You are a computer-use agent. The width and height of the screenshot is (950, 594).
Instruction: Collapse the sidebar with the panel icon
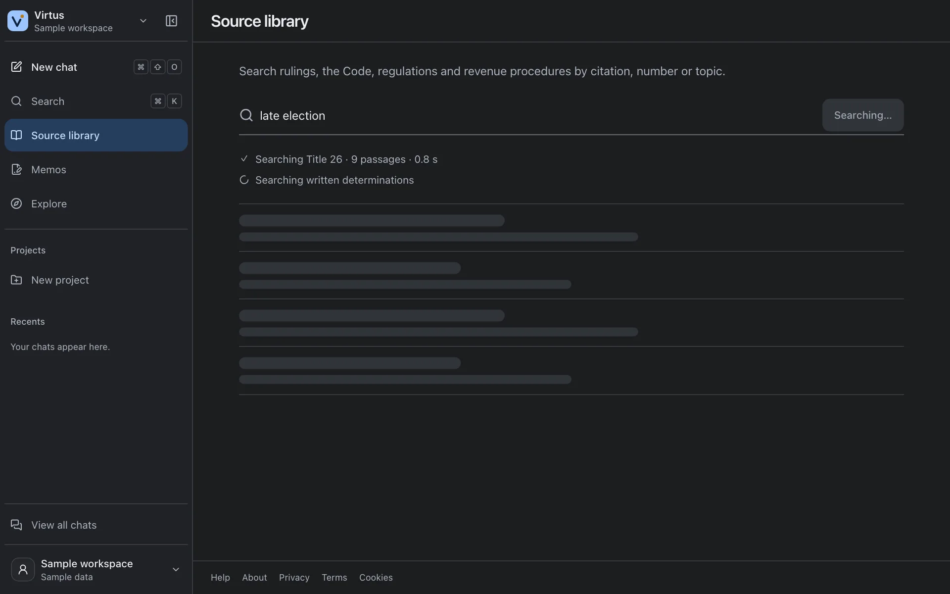pyautogui.click(x=171, y=21)
